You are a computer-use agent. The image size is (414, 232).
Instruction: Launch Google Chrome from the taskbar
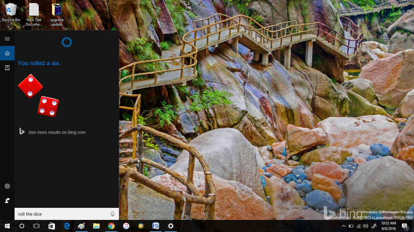tap(111, 226)
